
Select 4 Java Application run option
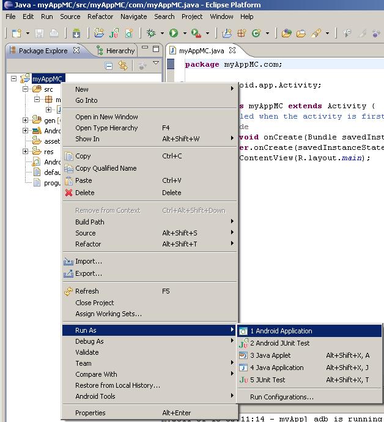(x=276, y=368)
